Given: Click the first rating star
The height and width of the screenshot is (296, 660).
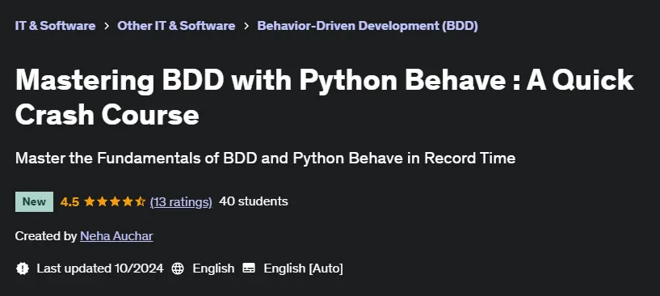Looking at the screenshot, I should point(89,201).
